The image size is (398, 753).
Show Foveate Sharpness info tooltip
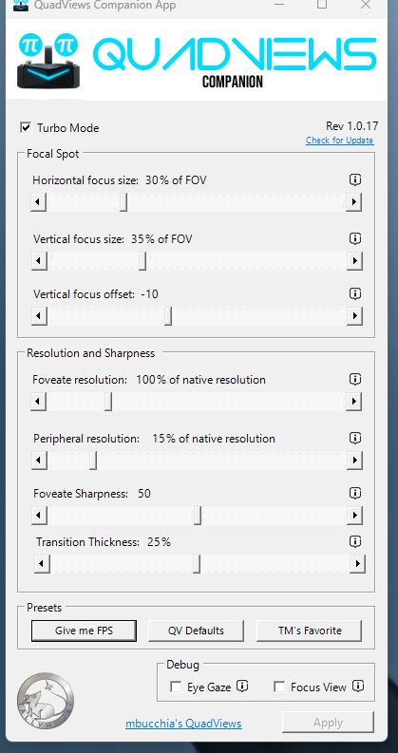click(x=354, y=493)
